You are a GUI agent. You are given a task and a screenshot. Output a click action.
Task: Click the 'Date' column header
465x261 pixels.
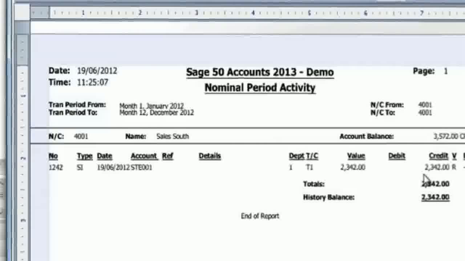pyautogui.click(x=104, y=156)
